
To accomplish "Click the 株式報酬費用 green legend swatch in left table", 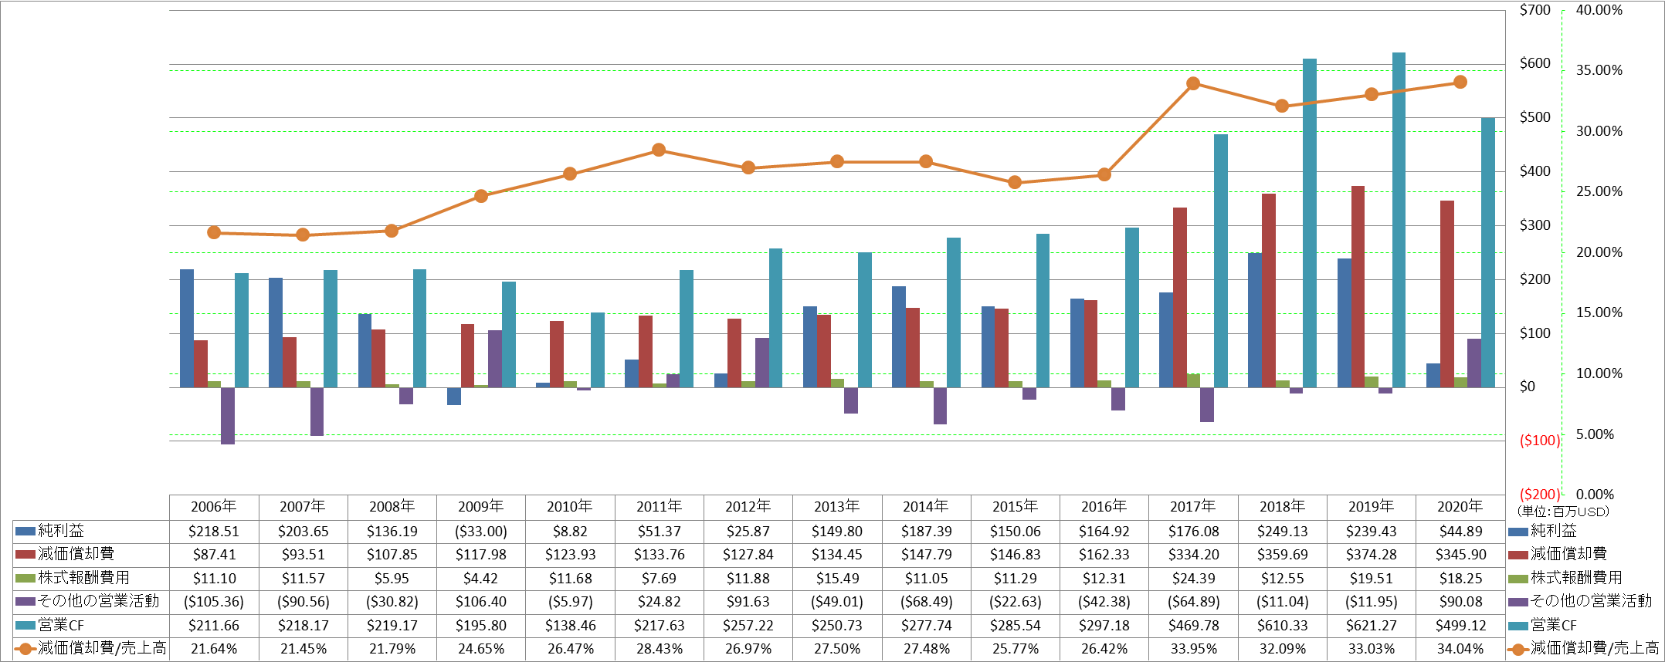I will tap(25, 578).
